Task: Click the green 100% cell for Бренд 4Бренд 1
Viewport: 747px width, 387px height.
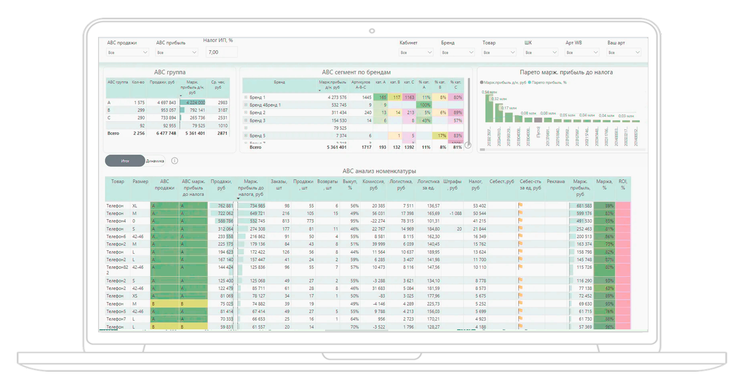Action: click(424, 105)
